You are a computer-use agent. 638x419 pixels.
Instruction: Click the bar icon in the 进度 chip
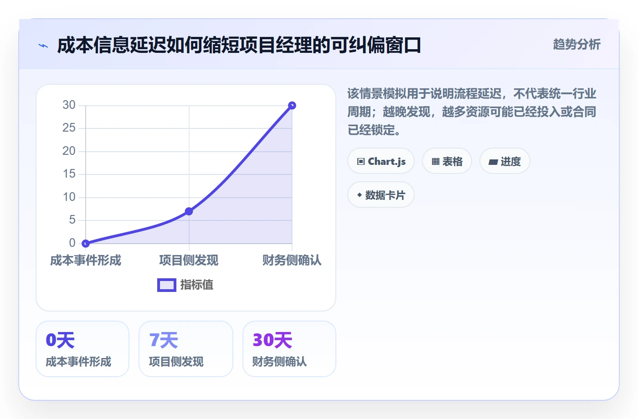click(x=493, y=162)
